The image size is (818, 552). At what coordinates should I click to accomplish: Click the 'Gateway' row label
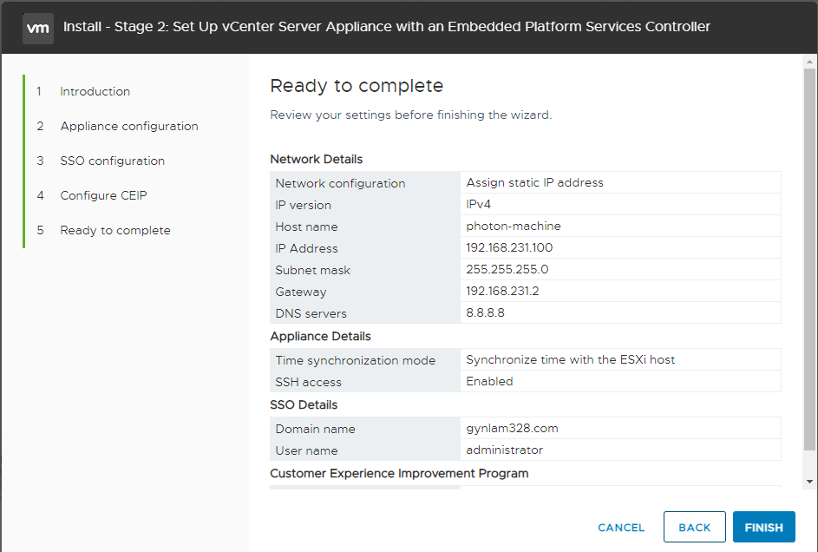pyautogui.click(x=300, y=292)
